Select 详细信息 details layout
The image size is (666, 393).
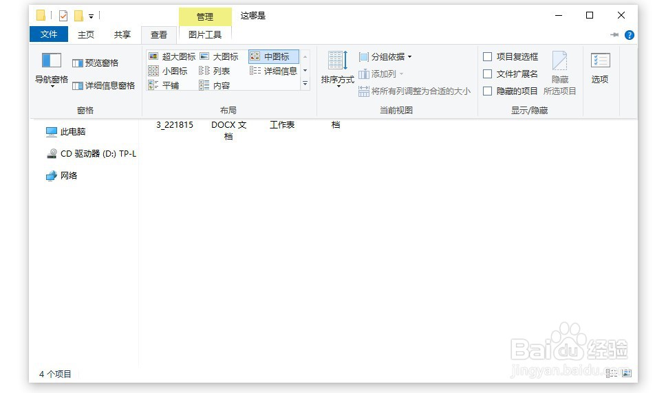click(274, 71)
